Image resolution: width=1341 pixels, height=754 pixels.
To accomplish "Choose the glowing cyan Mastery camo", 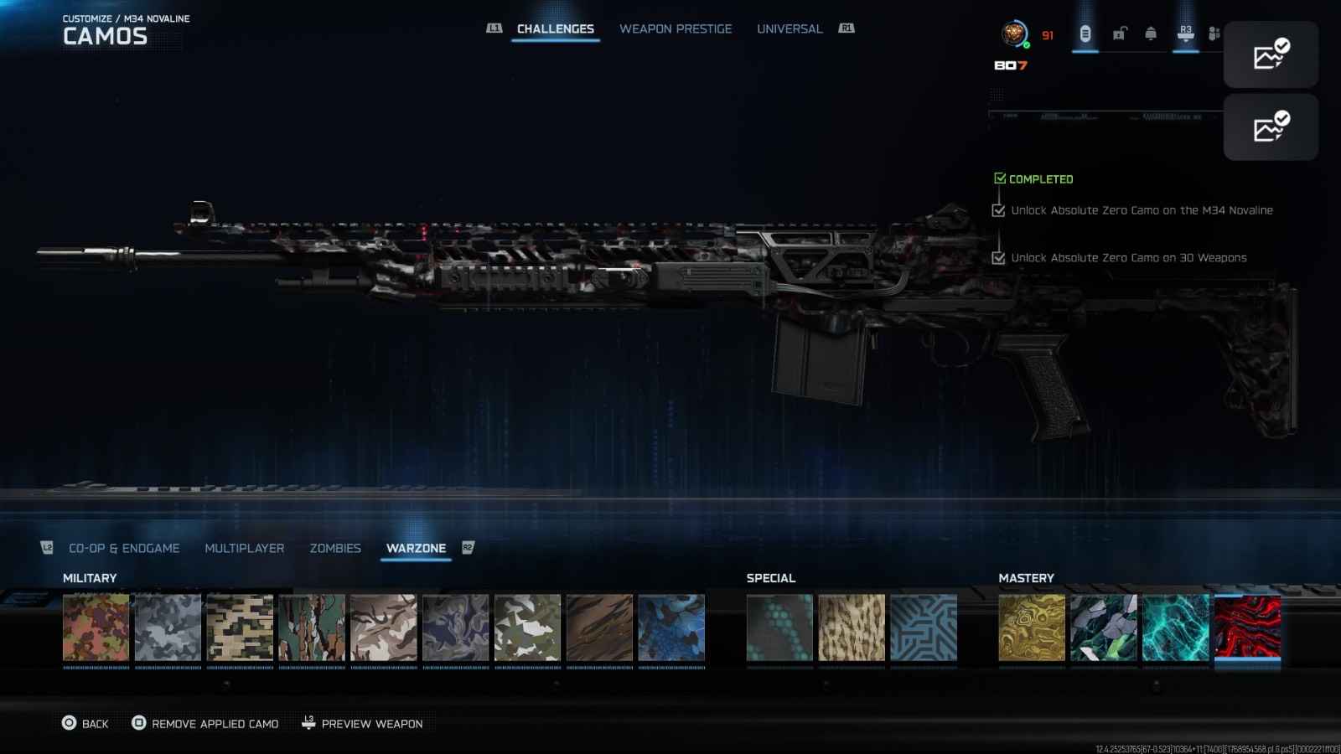I will [1176, 628].
